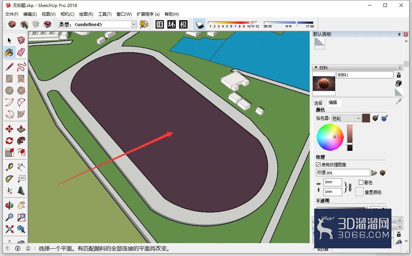
Task: Click the material preview thumbnail
Action: 324,83
